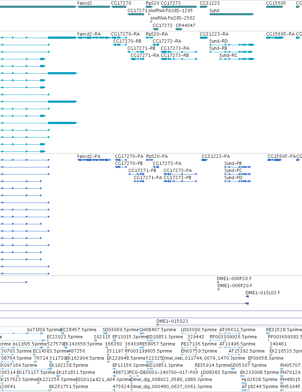The height and width of the screenshot is (392, 302).
Task: Click the CG17273-PB CDS label
Action: coord(177,178)
